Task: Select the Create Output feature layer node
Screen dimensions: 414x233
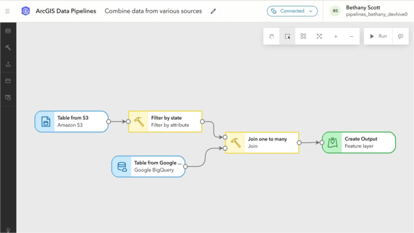Action: [x=359, y=142]
